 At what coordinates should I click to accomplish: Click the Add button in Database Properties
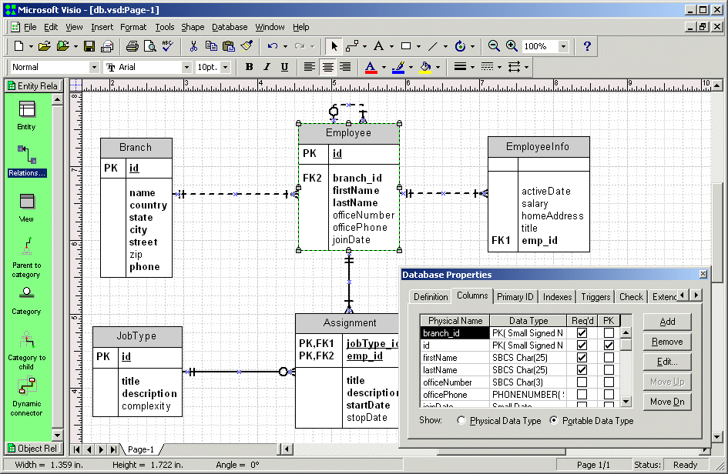point(667,322)
